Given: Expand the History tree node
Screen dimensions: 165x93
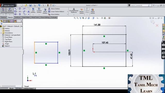Looking at the screenshot, I should coord(1,29).
